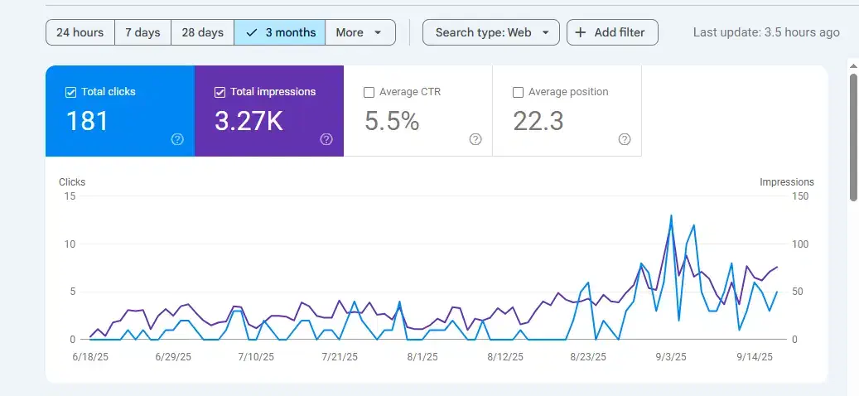
Task: Select the 7 days date range
Action: pos(142,32)
